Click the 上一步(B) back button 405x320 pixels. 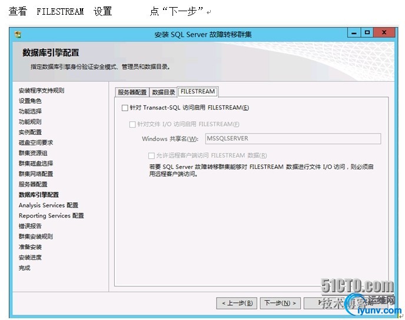tap(237, 303)
